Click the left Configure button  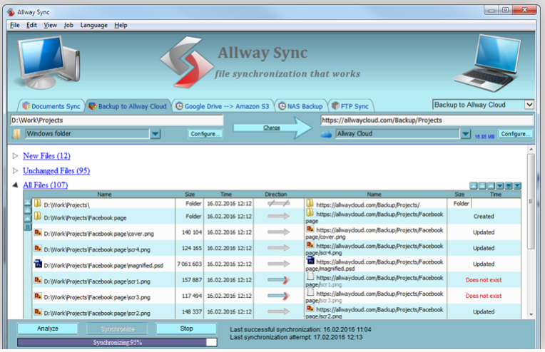coord(205,134)
